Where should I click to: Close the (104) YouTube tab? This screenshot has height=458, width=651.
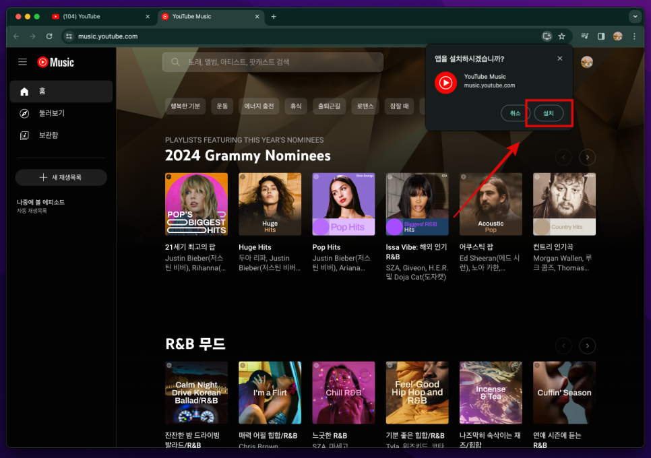[148, 17]
